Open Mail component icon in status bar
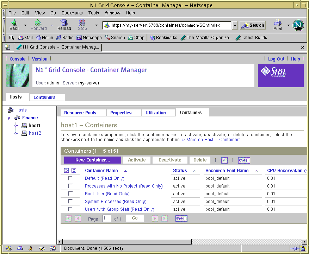Viewport: 309px width, 254px height. pyautogui.click(x=20, y=248)
